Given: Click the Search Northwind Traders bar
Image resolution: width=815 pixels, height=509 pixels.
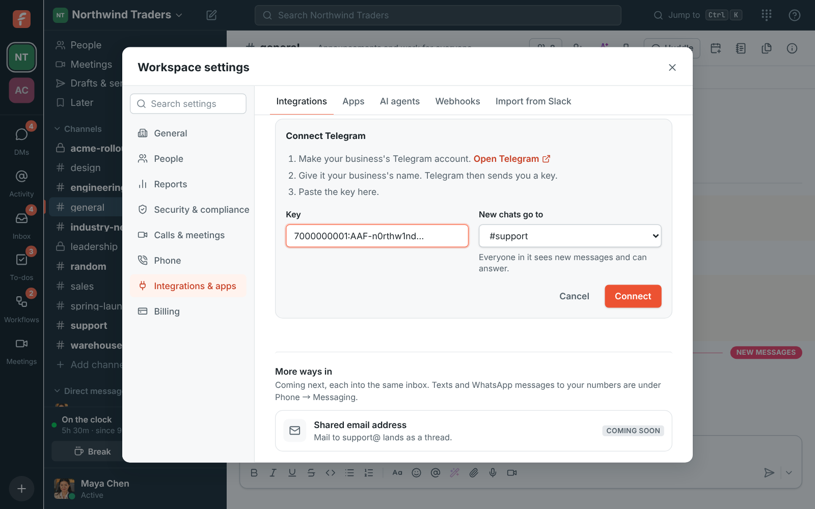Looking at the screenshot, I should click(438, 15).
